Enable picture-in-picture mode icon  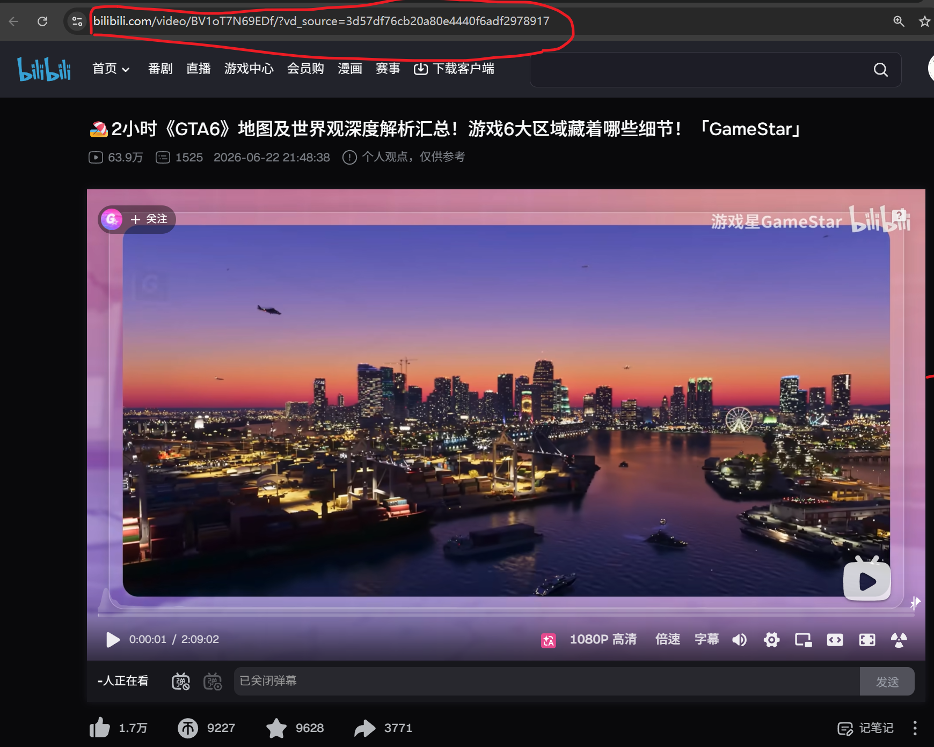[803, 640]
